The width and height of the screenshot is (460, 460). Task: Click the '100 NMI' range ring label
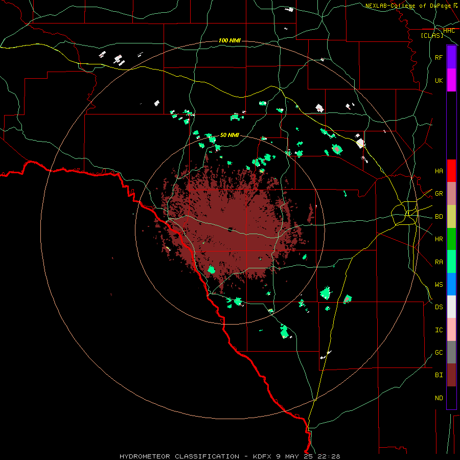tap(229, 40)
